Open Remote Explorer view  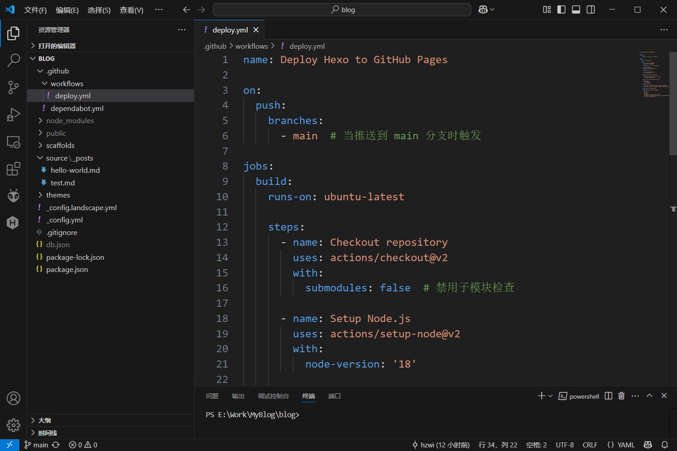pyautogui.click(x=14, y=142)
